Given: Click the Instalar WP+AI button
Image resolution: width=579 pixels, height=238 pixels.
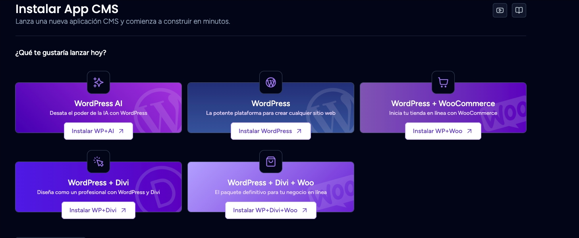Looking at the screenshot, I should (98, 131).
